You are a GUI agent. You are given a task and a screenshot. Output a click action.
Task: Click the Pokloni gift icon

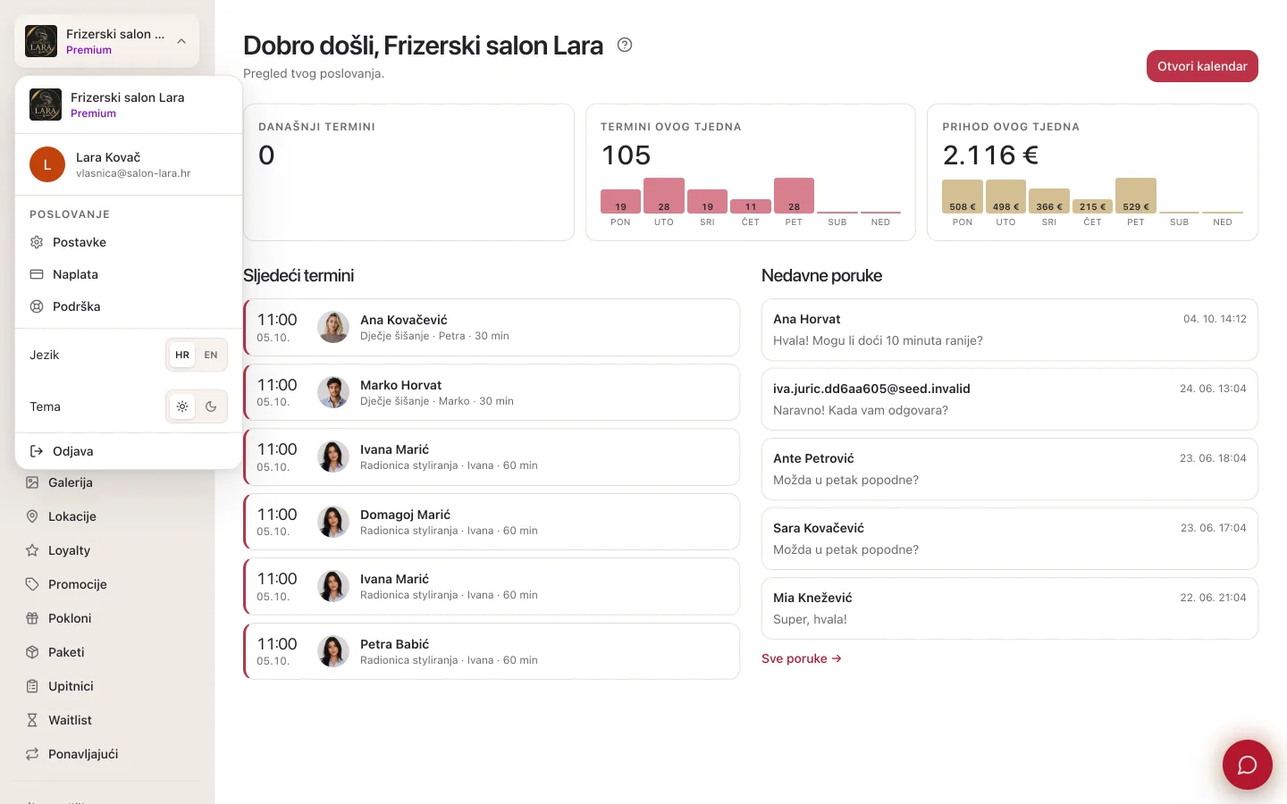32,618
